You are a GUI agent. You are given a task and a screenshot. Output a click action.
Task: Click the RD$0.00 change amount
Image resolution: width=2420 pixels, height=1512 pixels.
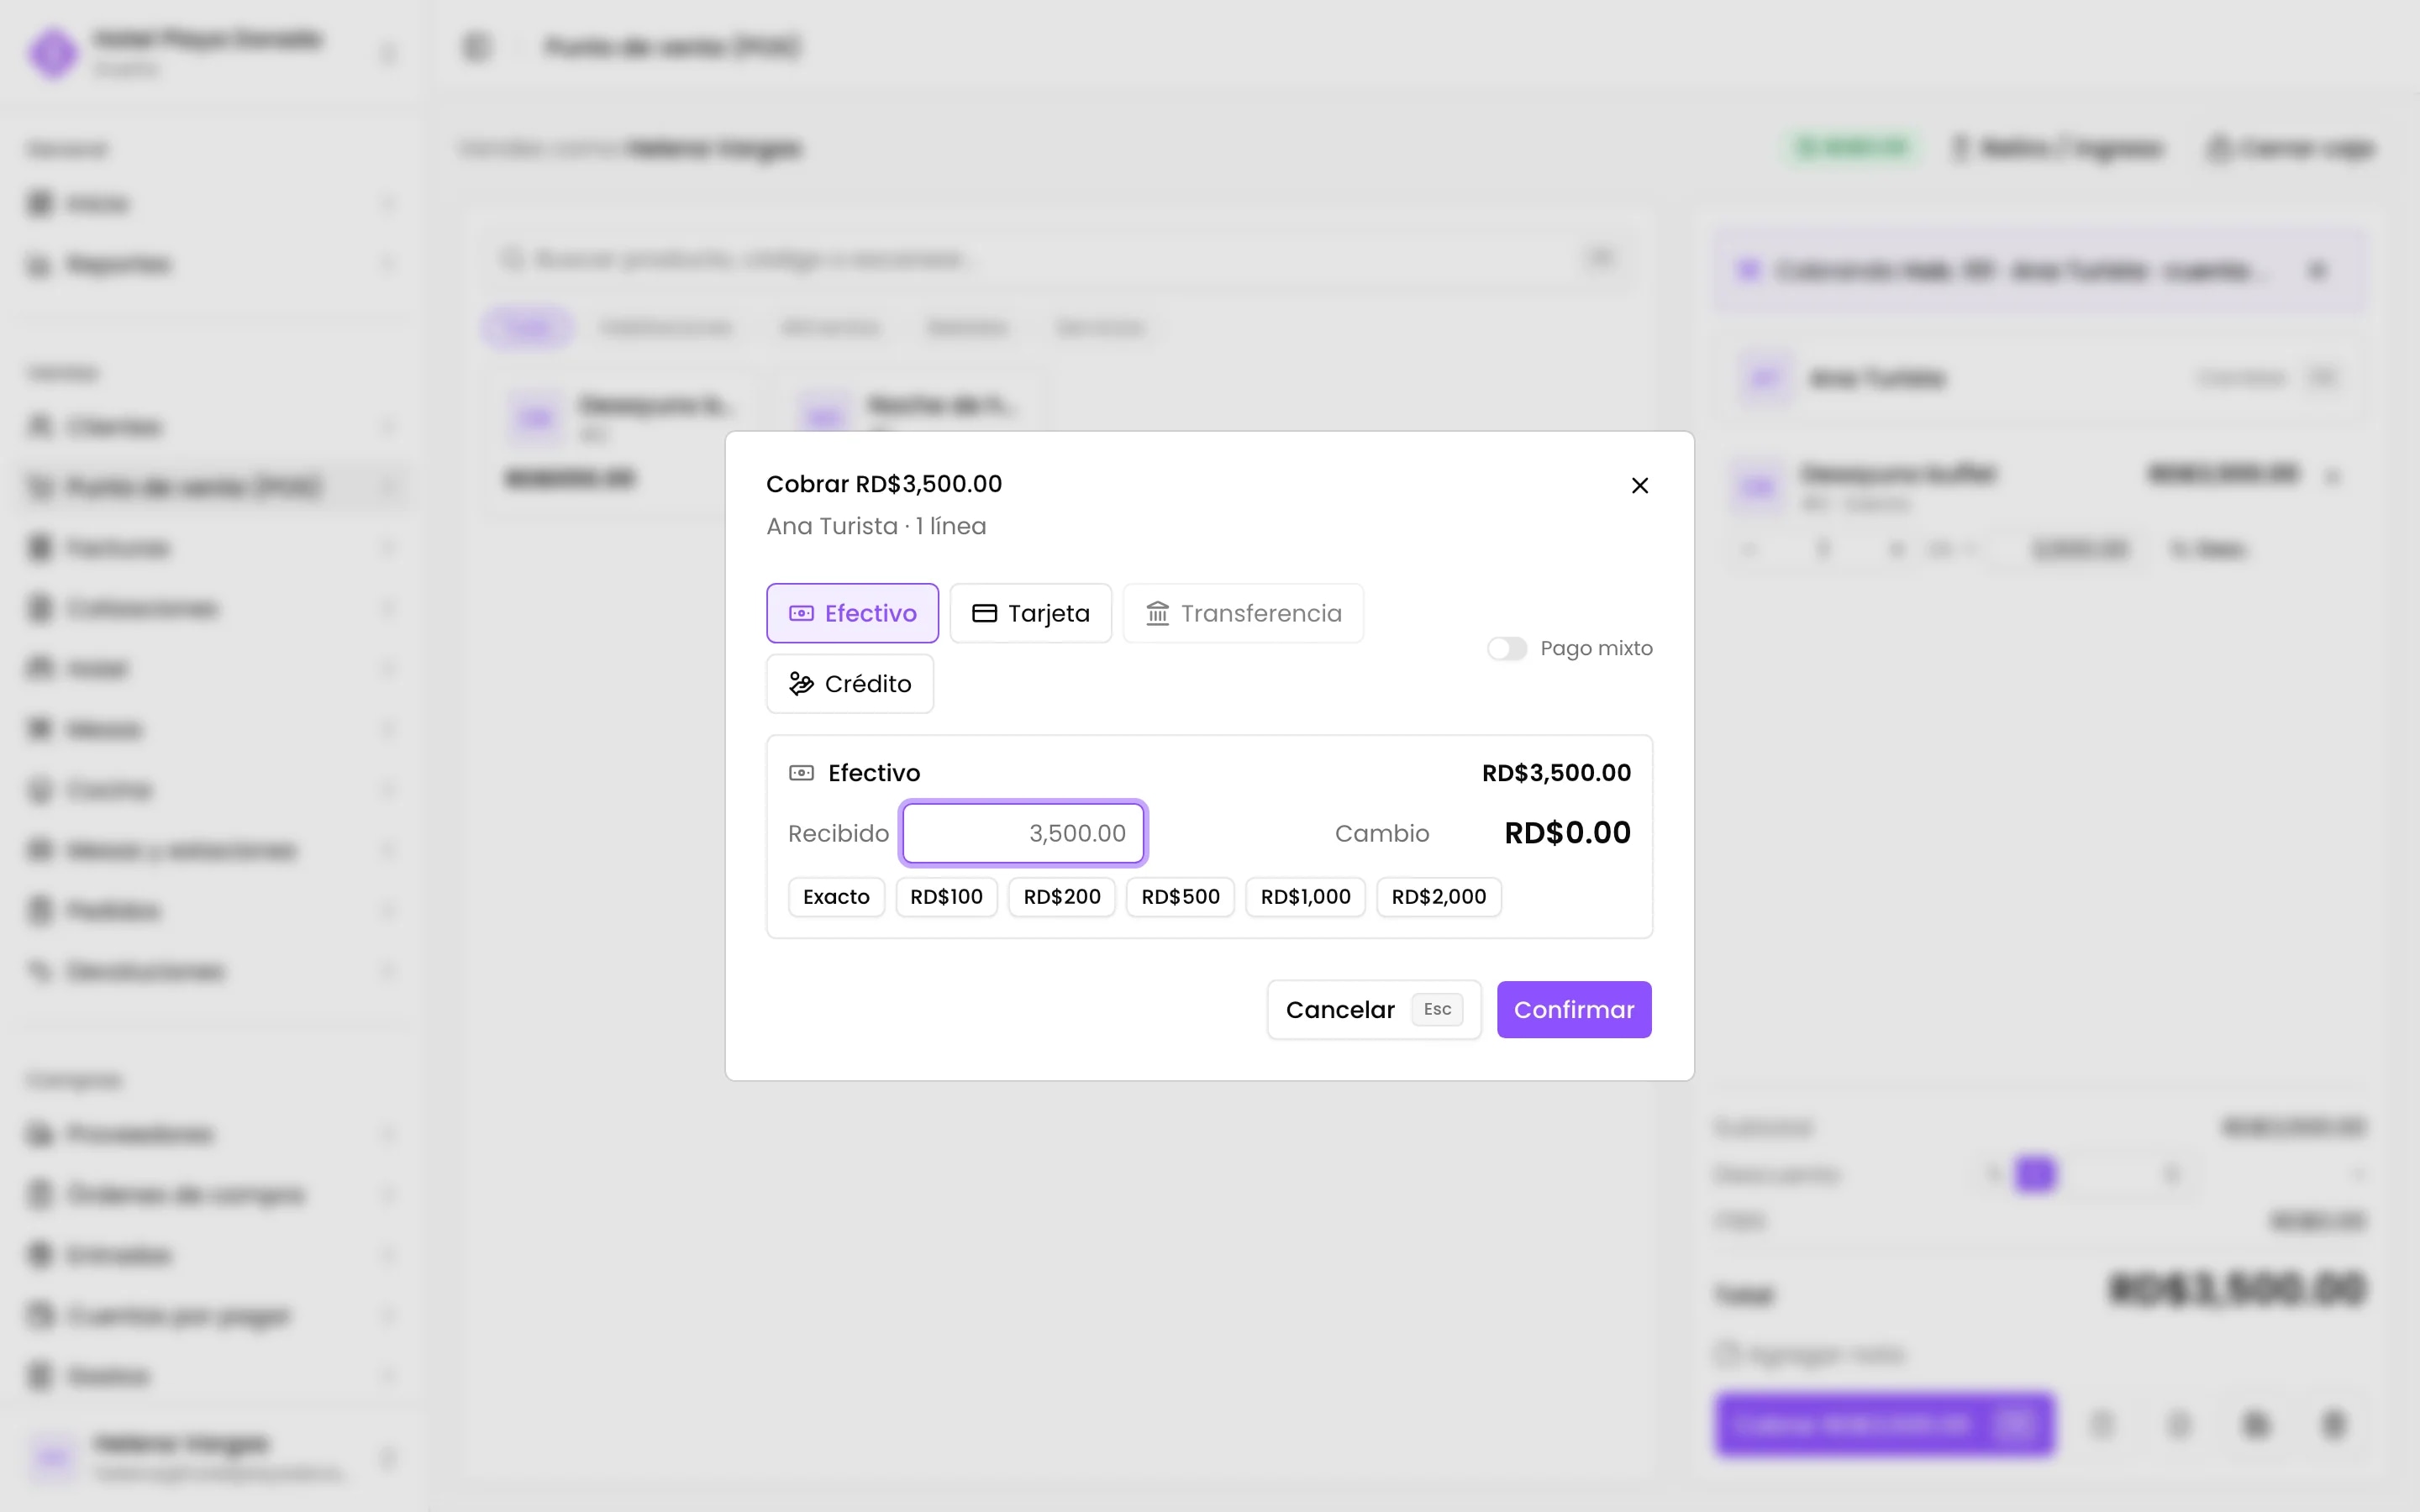1567,833
